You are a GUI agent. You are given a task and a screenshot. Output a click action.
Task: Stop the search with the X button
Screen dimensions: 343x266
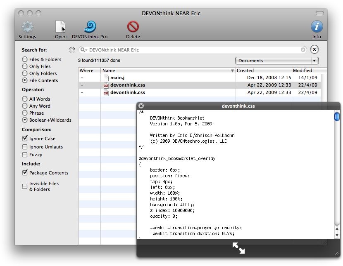coord(314,50)
